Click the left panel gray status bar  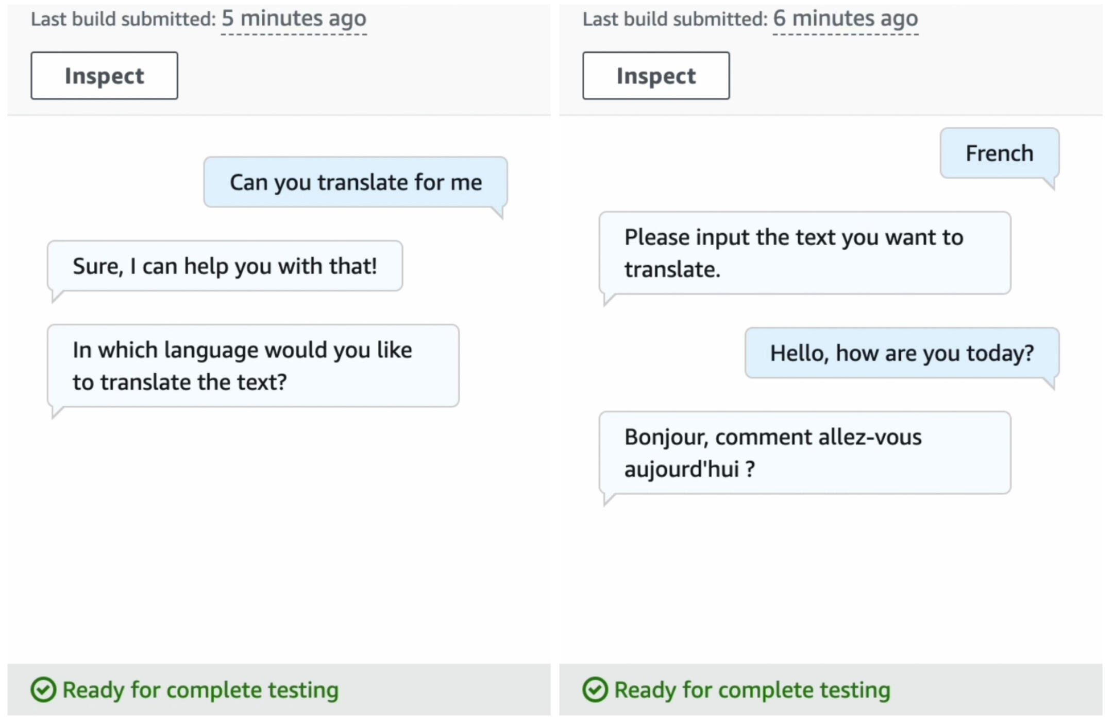point(443,689)
